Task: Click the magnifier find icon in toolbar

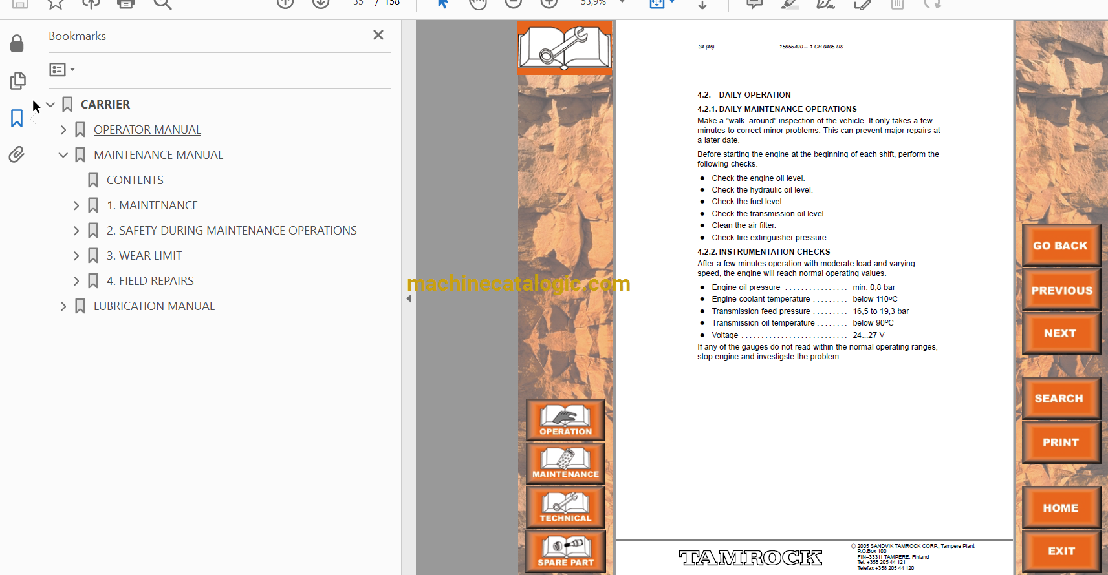Action: click(x=162, y=4)
